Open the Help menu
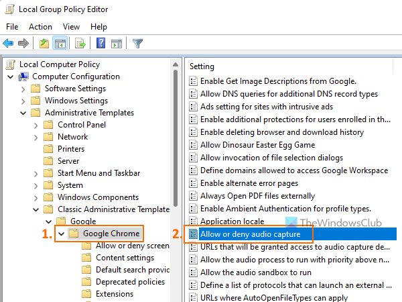 click(x=98, y=27)
